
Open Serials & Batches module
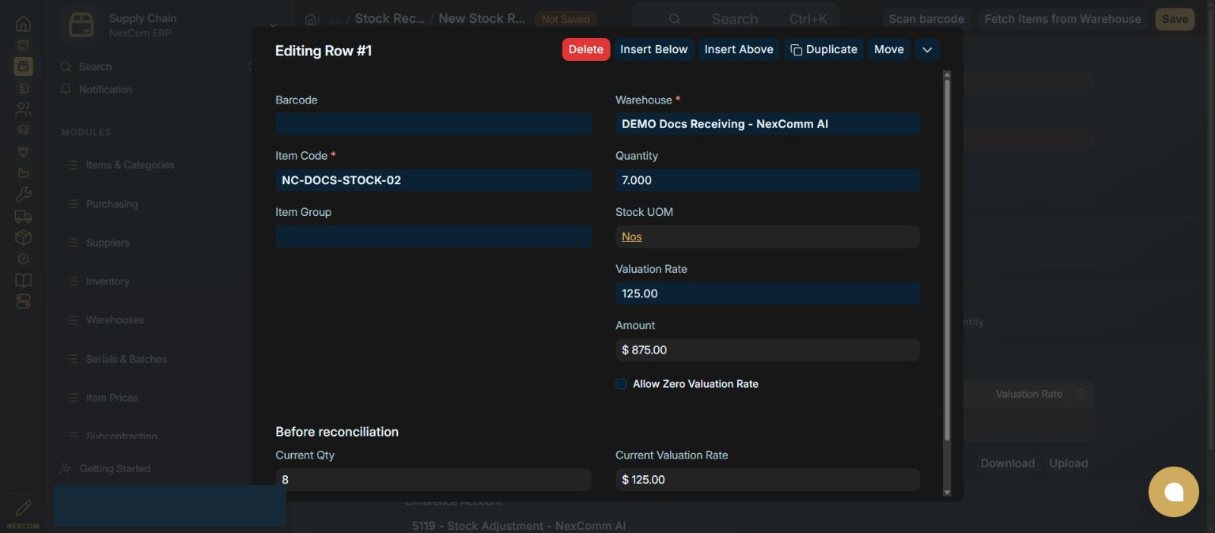point(127,359)
